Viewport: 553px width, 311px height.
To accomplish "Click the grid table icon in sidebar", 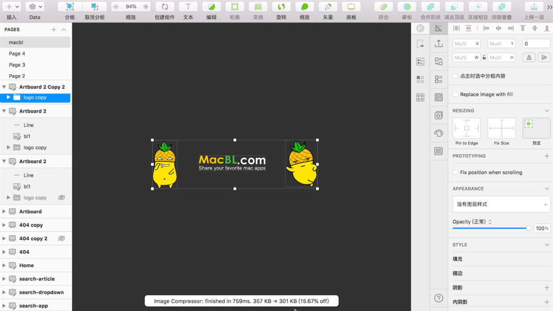I will coord(420,98).
